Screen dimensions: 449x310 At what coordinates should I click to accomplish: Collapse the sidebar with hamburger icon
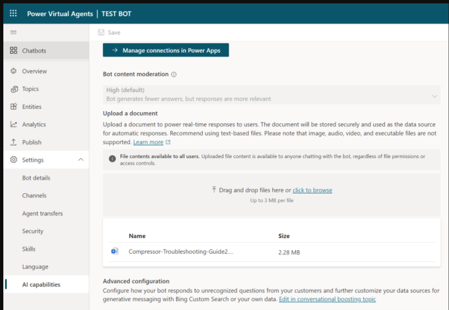point(13,32)
